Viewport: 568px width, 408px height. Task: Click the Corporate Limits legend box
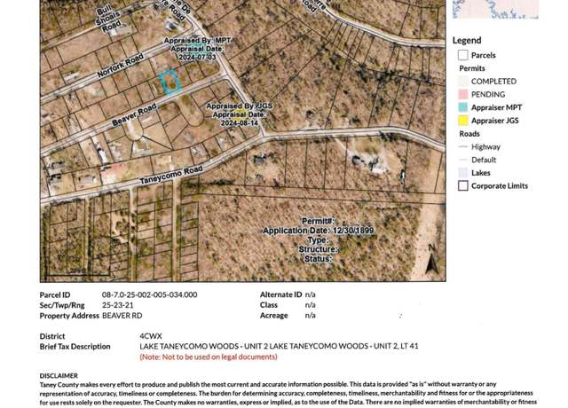point(463,185)
